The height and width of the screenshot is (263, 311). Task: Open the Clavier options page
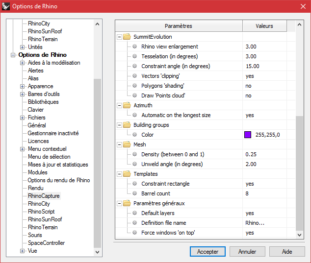tap(36, 110)
